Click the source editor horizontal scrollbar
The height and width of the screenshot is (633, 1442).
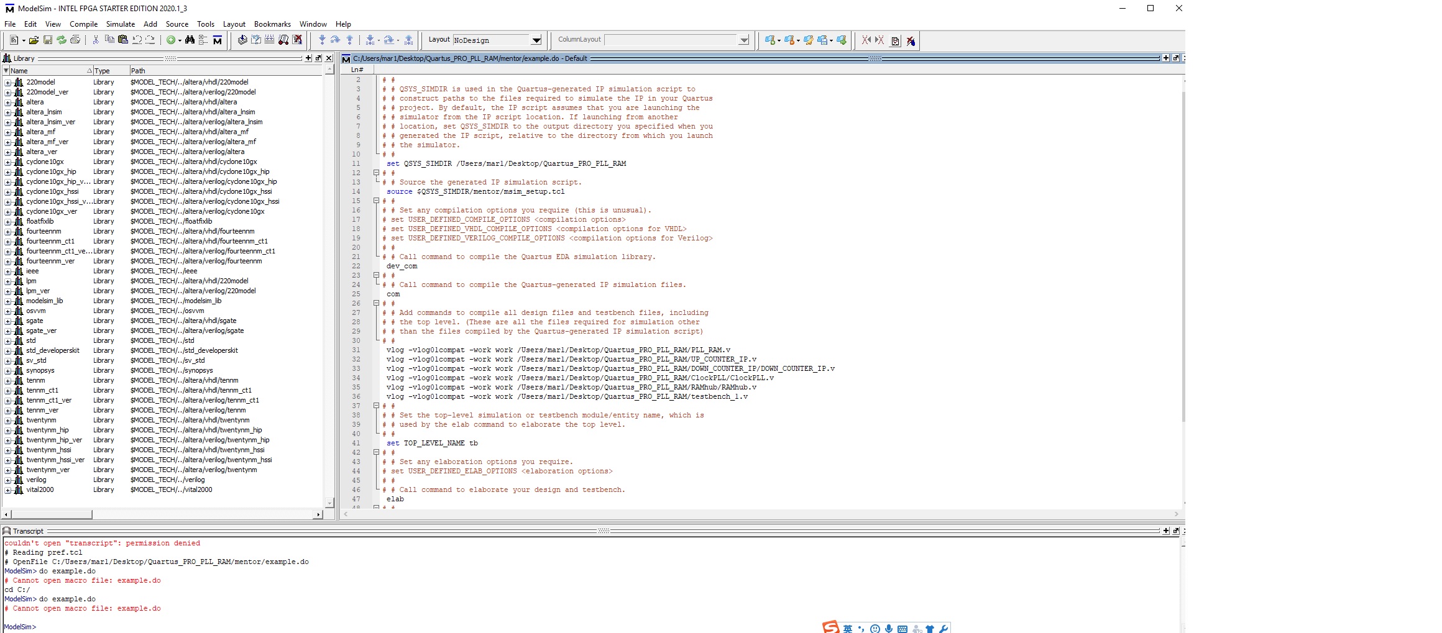[x=761, y=514]
